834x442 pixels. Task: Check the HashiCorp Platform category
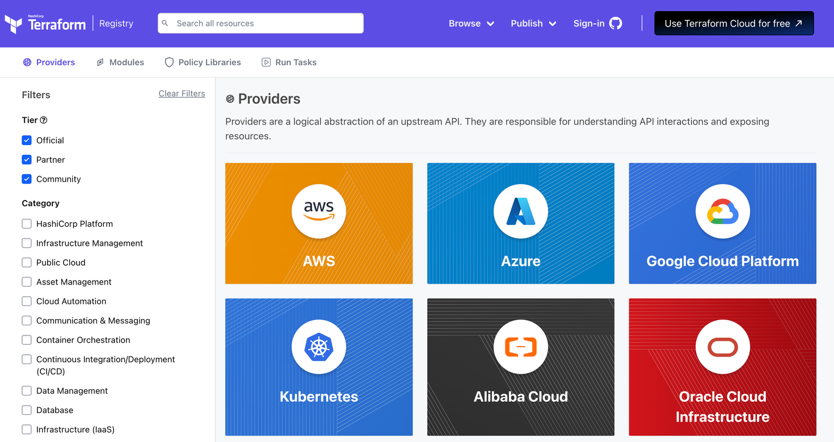pyautogui.click(x=27, y=224)
